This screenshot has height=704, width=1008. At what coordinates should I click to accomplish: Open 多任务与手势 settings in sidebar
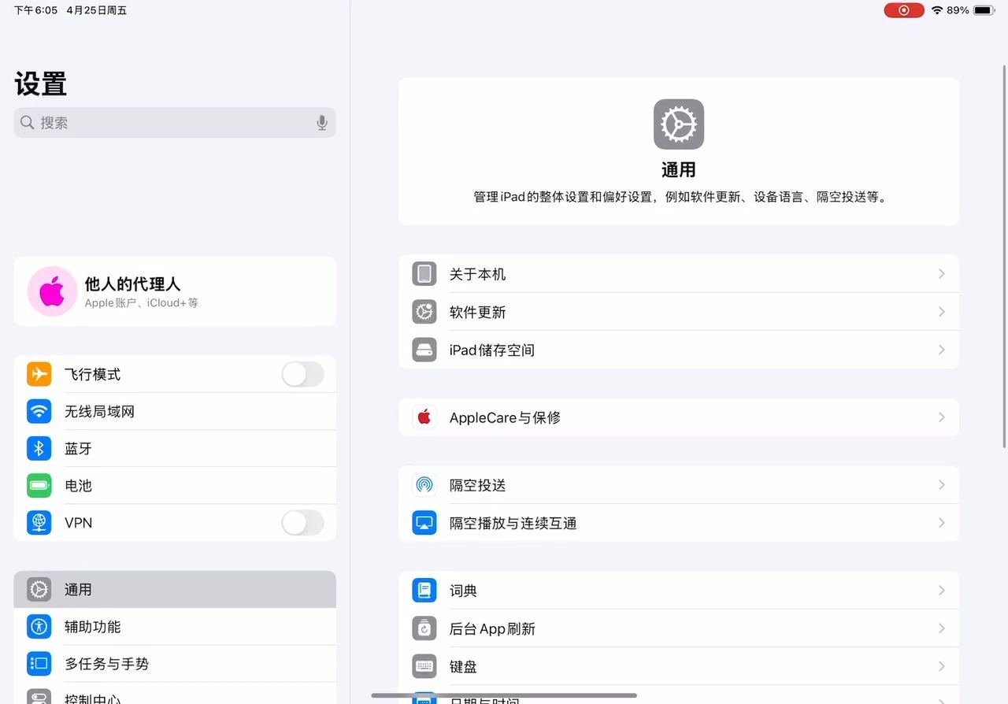coord(175,664)
